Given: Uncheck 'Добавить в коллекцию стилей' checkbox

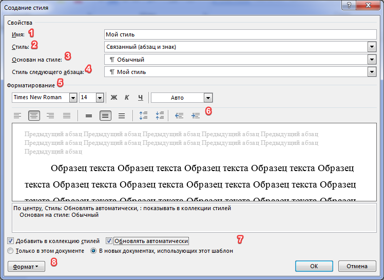Looking at the screenshot, I should point(11,241).
